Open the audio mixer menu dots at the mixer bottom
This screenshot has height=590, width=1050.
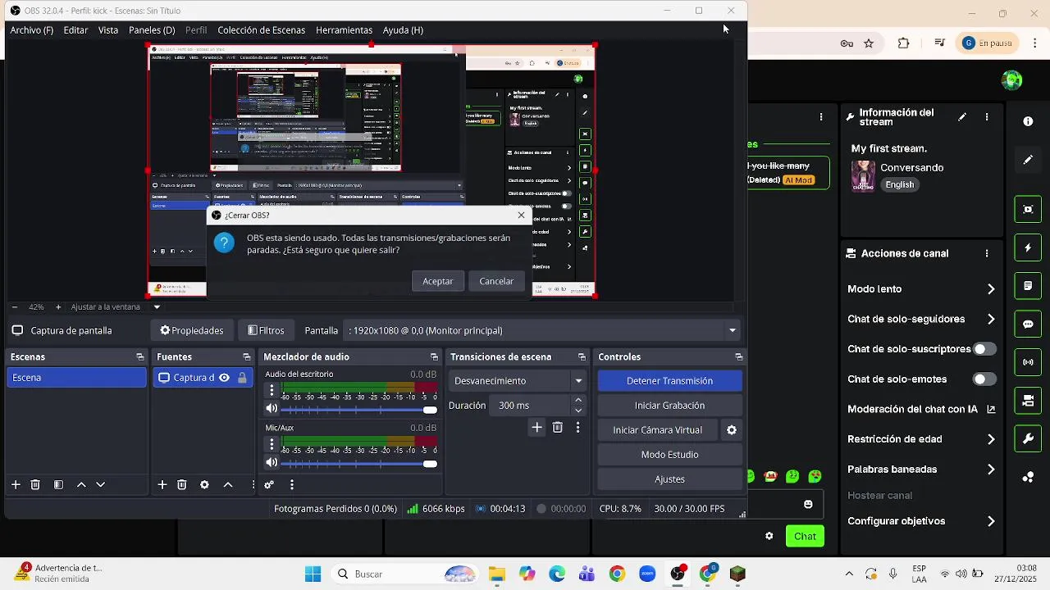click(292, 485)
